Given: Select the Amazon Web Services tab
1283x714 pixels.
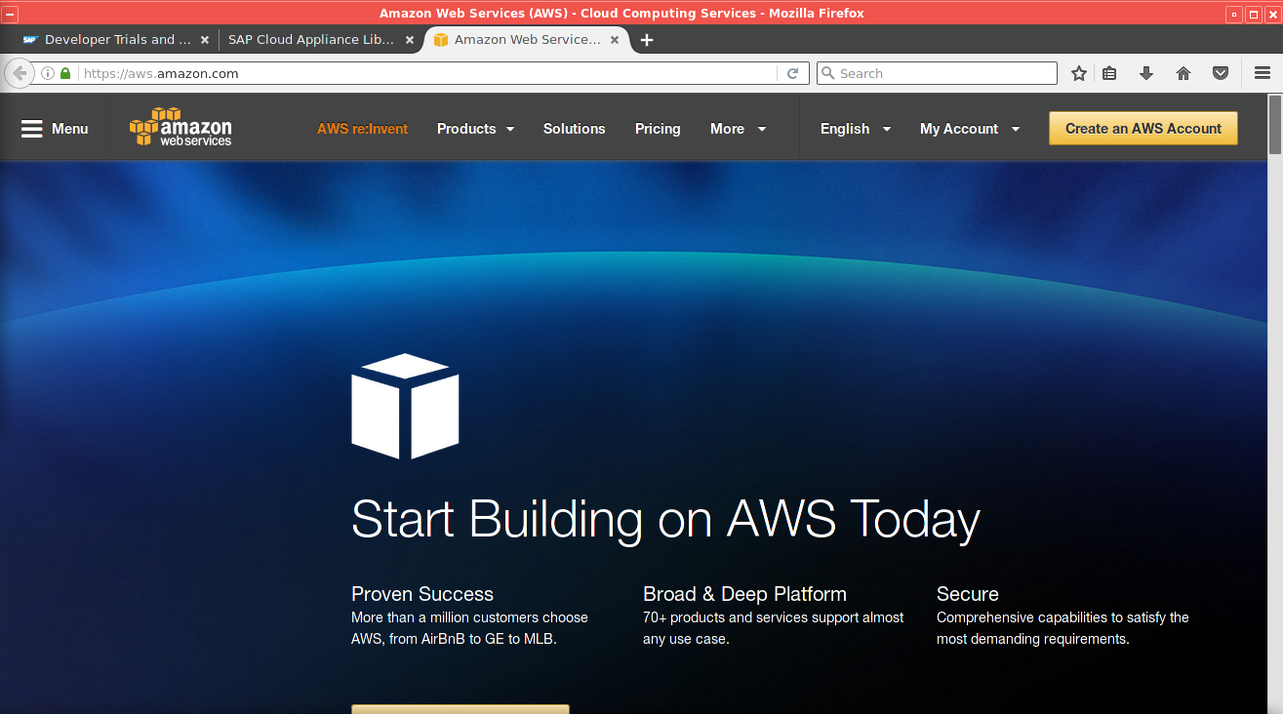Looking at the screenshot, I should click(x=527, y=40).
